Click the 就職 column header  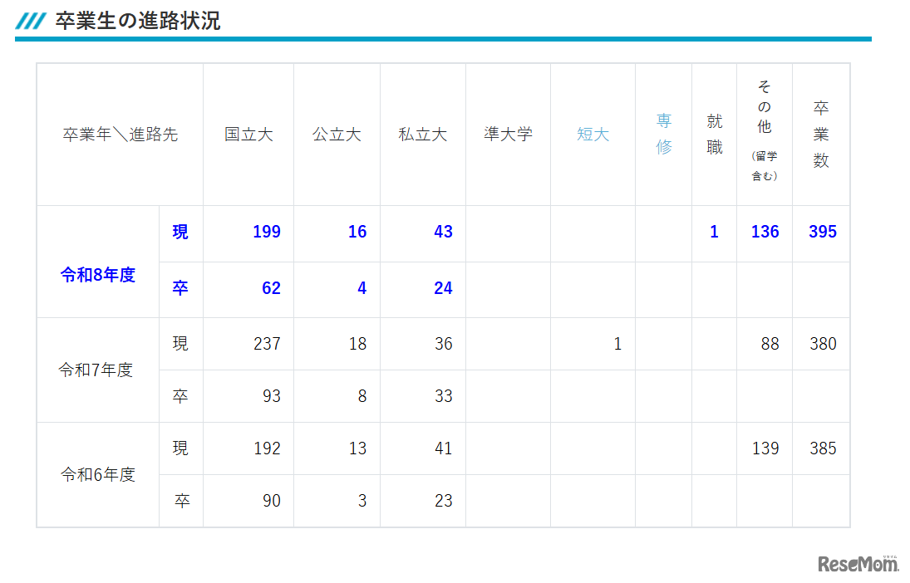click(x=715, y=134)
